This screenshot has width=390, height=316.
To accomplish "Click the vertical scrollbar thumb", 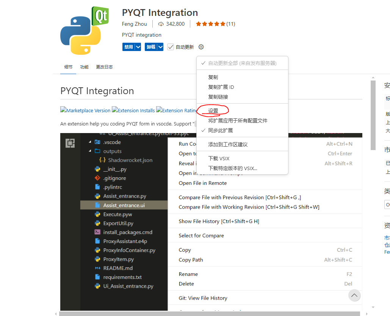I will (373, 115).
